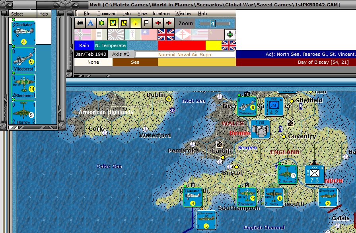Click the green hexagon toolbar icon
Viewport: 356px width, 233px height.
coord(102,23)
